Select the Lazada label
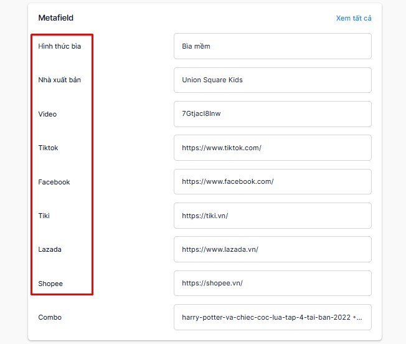Viewport: 406px width, 344px height. pos(50,249)
